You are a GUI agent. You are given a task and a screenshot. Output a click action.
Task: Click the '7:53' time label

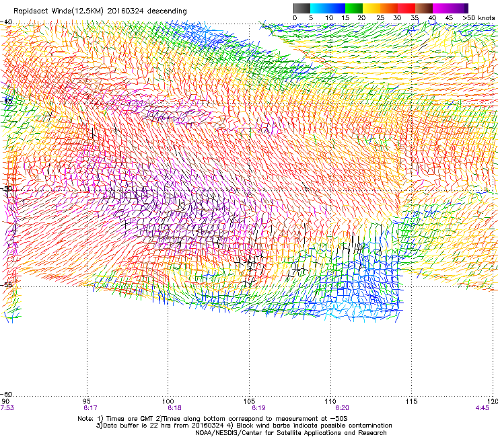(7, 408)
